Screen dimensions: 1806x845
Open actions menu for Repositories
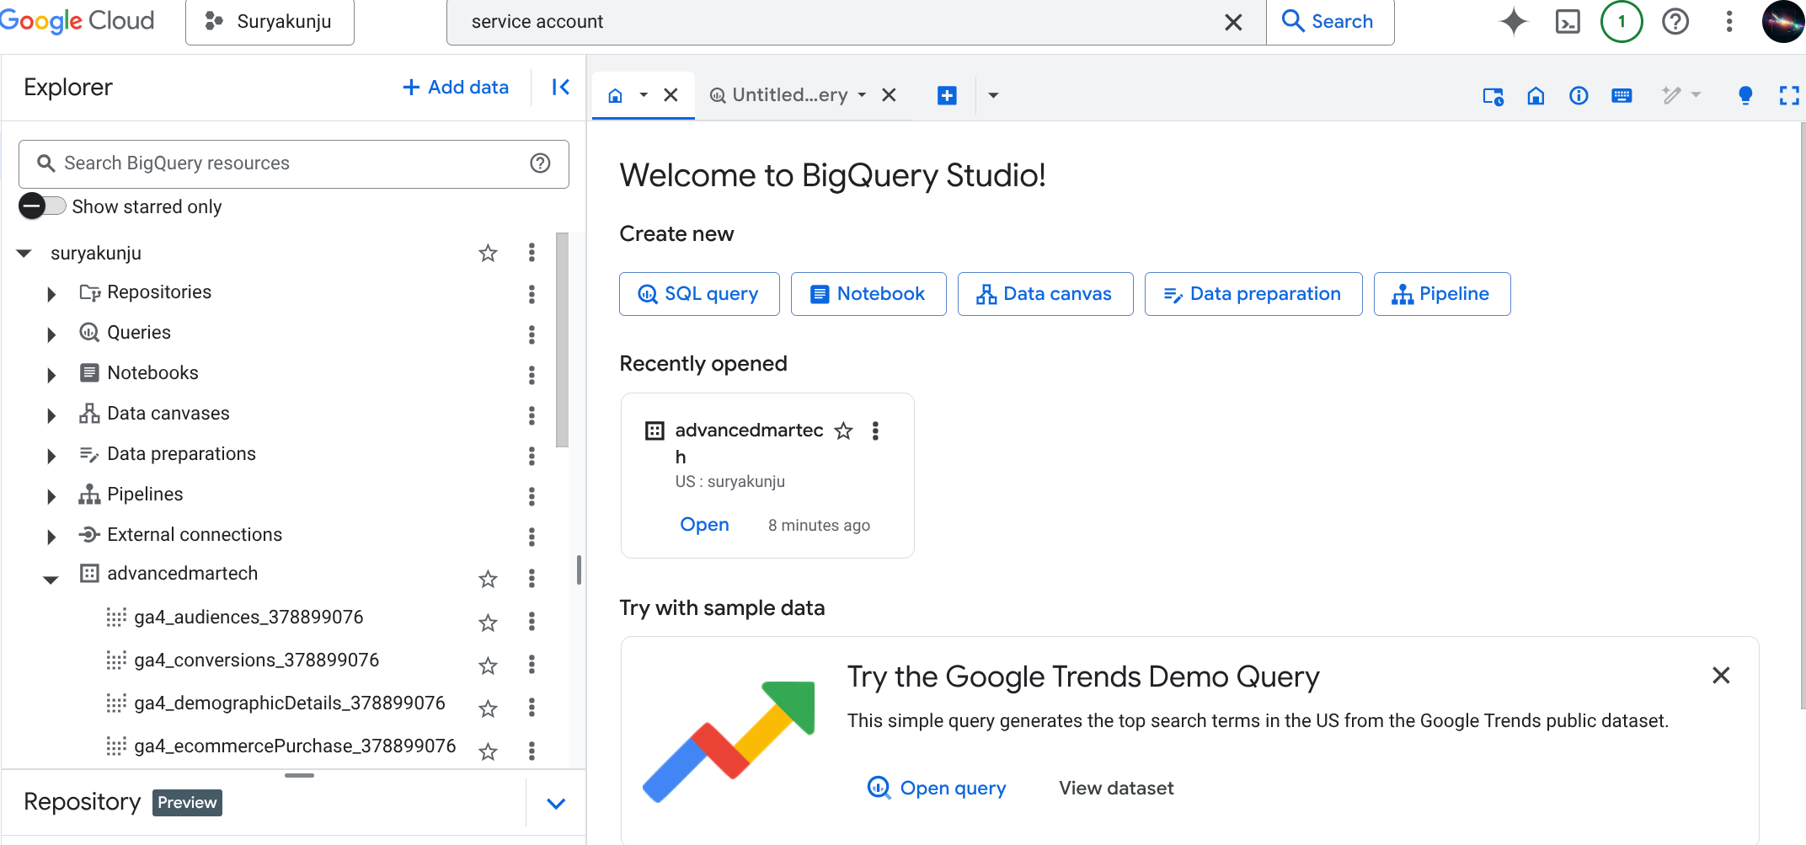click(x=532, y=294)
